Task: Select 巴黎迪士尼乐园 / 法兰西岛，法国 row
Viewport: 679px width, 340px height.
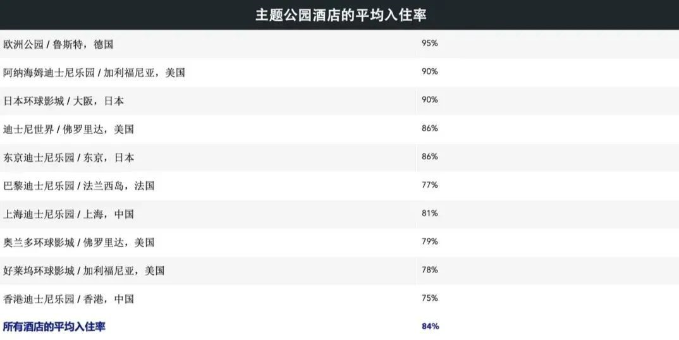Action: tap(339, 186)
